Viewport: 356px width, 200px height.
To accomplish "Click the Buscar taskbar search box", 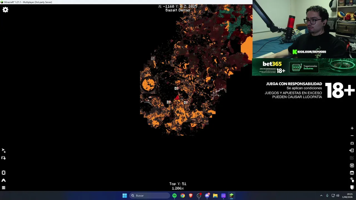I will coord(149,196).
